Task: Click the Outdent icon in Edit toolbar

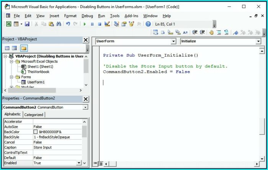Action: coord(202,32)
